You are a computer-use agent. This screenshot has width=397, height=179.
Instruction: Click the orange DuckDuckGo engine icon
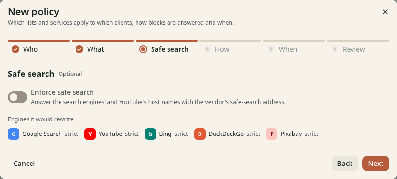click(200, 134)
